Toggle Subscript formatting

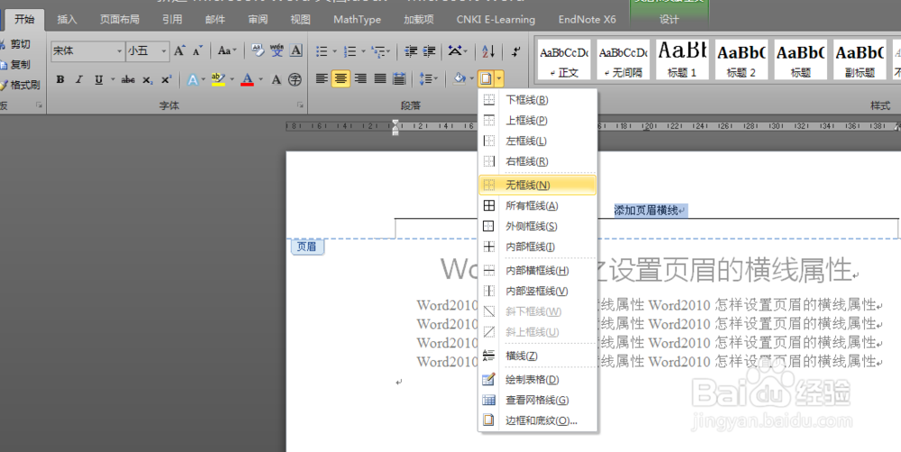(x=148, y=79)
